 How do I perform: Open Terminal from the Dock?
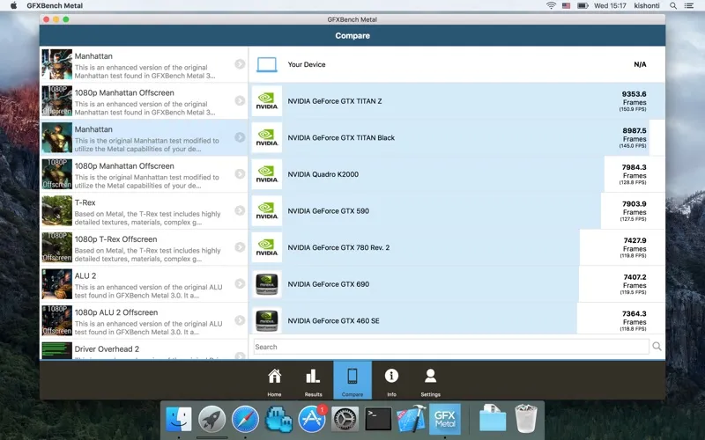[x=378, y=419]
